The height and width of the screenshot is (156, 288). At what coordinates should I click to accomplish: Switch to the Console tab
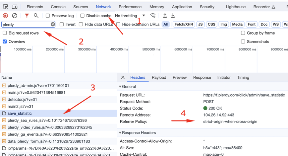point(58,7)
